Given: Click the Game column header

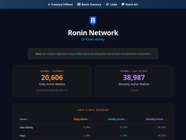Looking at the screenshot, I should (x=23, y=119).
